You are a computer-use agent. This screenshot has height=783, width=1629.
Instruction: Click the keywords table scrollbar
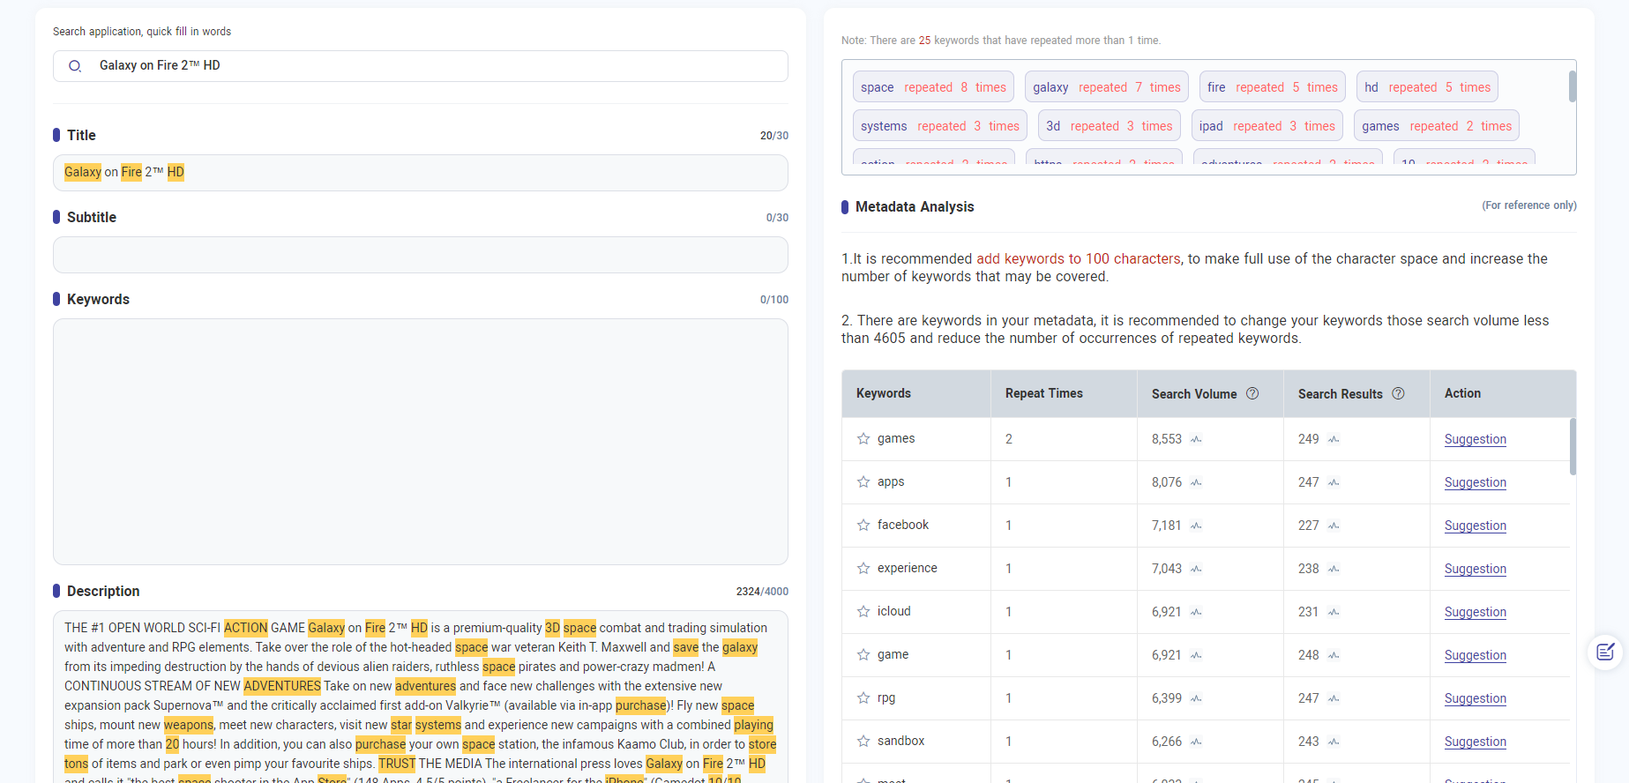(1573, 447)
